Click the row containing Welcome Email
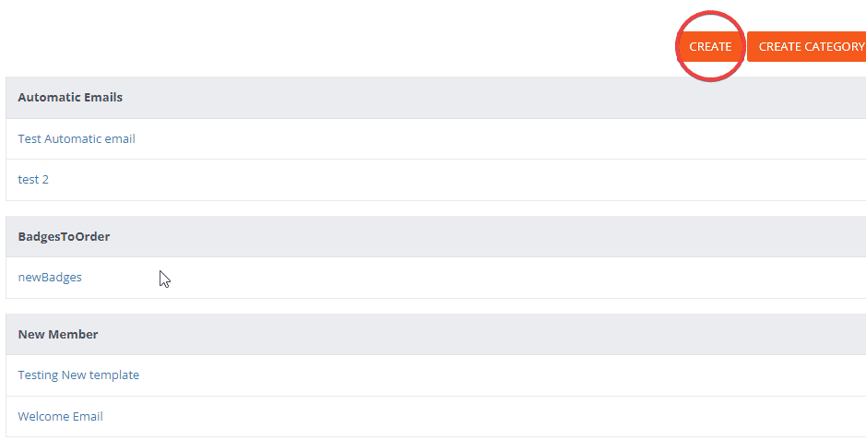This screenshot has width=866, height=440. coord(433,417)
